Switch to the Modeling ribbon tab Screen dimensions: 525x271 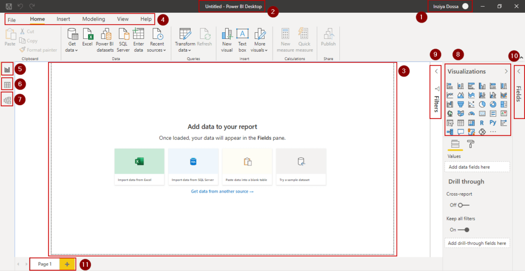tap(93, 19)
